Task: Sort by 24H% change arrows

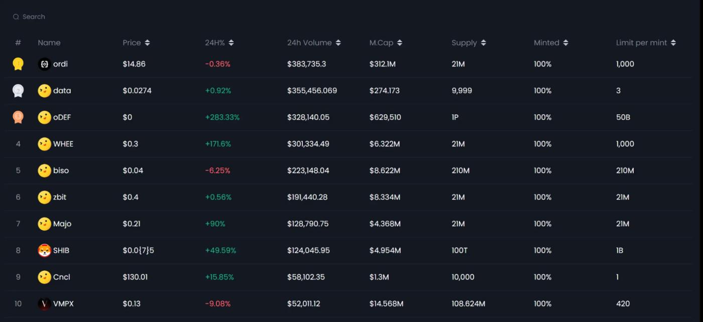Action: point(231,43)
